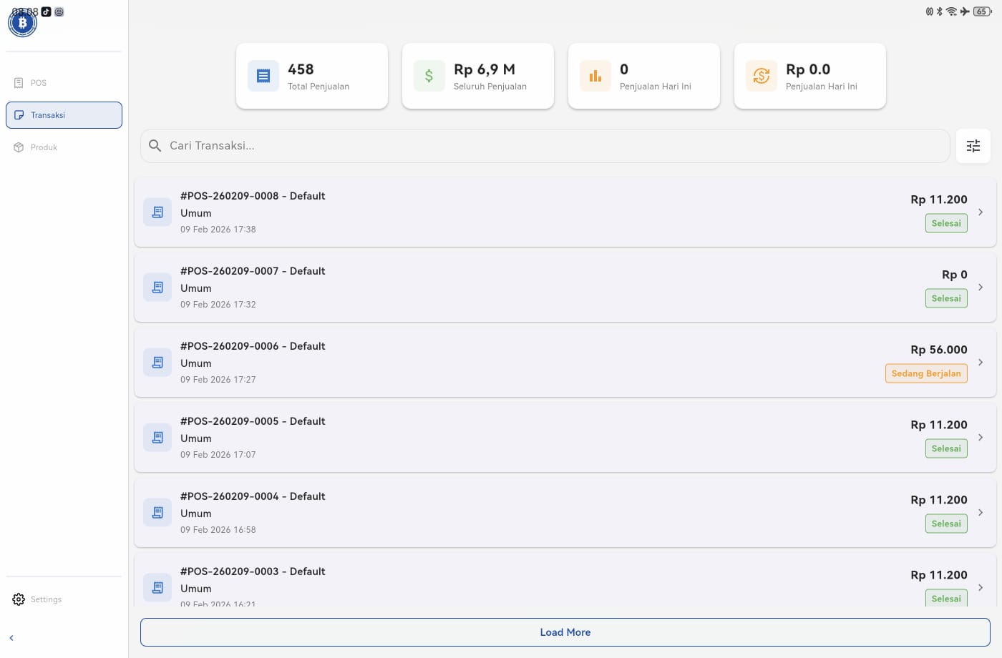Image resolution: width=1002 pixels, height=658 pixels.
Task: Toggle airplane mode from the status bar
Action: (964, 11)
